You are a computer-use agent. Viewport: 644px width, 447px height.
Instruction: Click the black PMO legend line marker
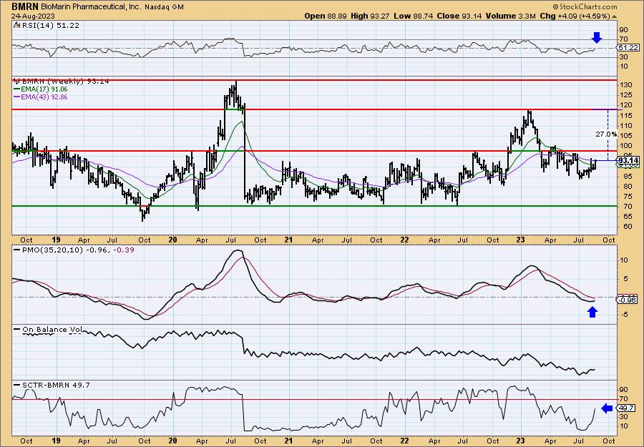[x=16, y=250]
